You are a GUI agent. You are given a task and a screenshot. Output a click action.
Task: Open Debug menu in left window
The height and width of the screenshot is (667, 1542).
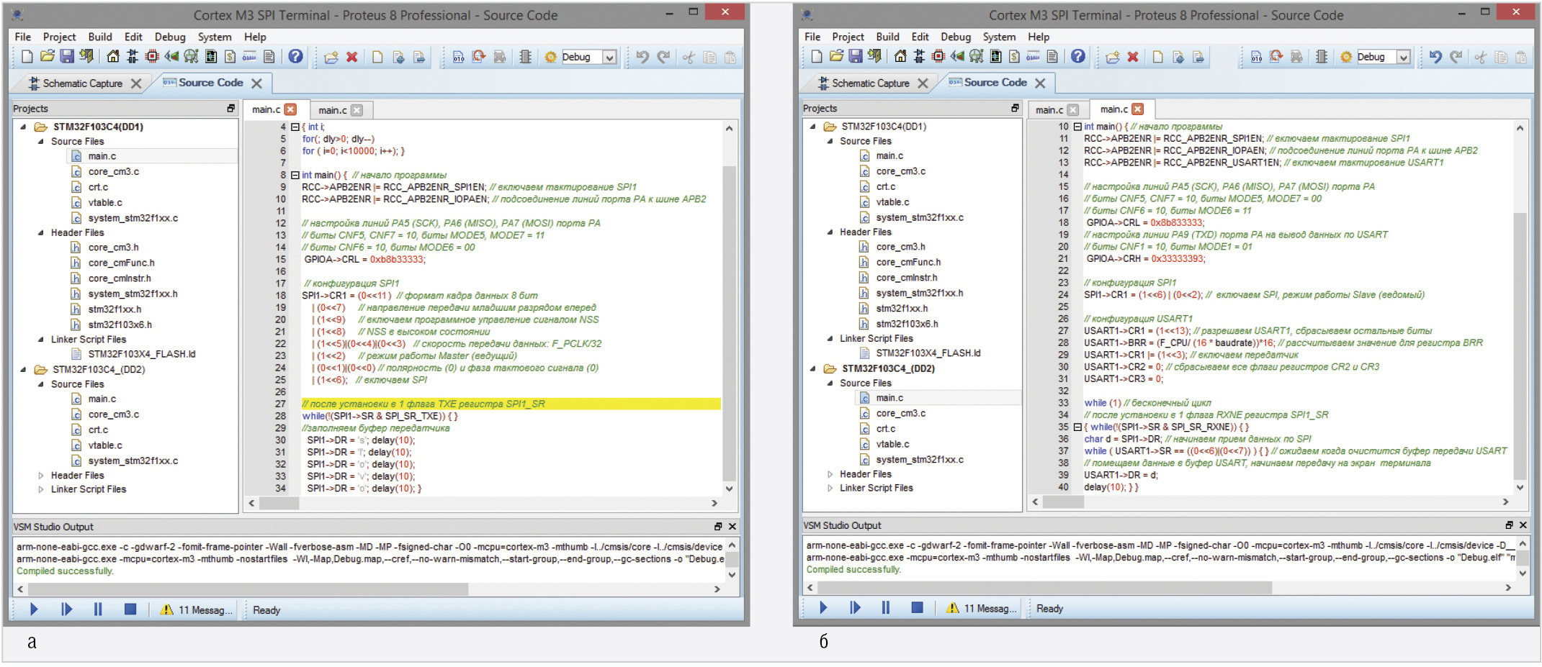[x=170, y=37]
